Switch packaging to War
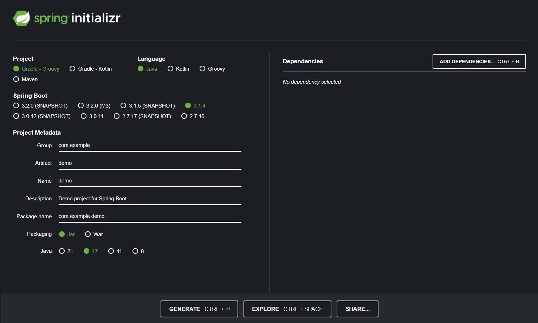Viewport: 538px width, 323px height. (94, 234)
